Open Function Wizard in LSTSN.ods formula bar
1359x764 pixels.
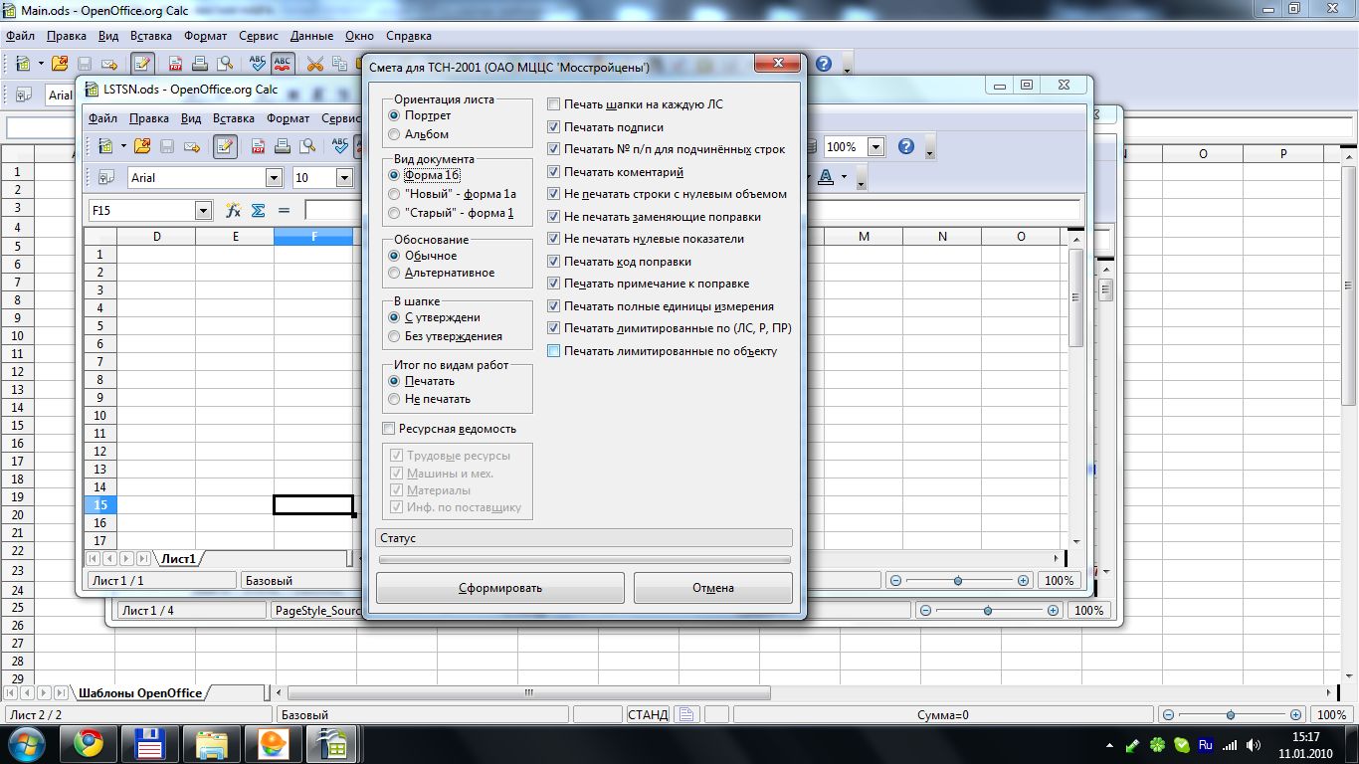pyautogui.click(x=233, y=210)
